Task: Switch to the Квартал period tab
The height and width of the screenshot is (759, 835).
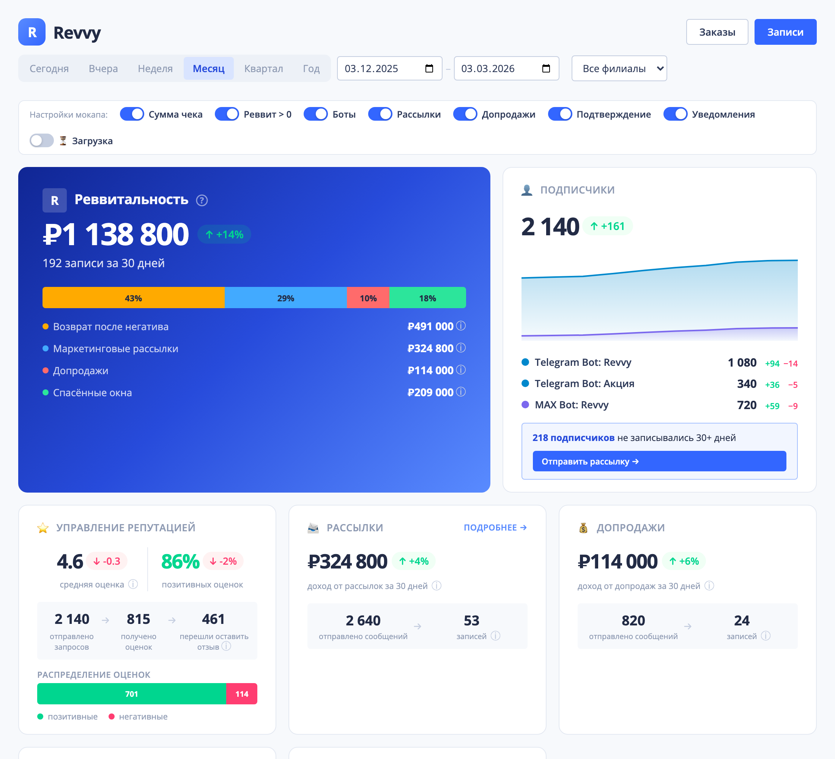Action: (263, 68)
